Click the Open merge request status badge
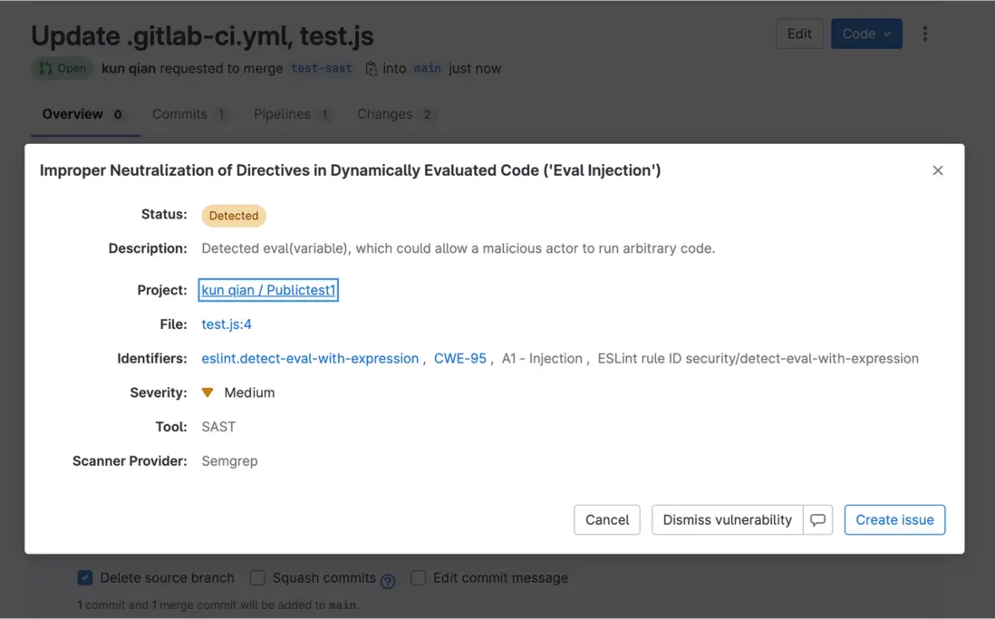Image resolution: width=995 pixels, height=619 pixels. click(x=63, y=69)
